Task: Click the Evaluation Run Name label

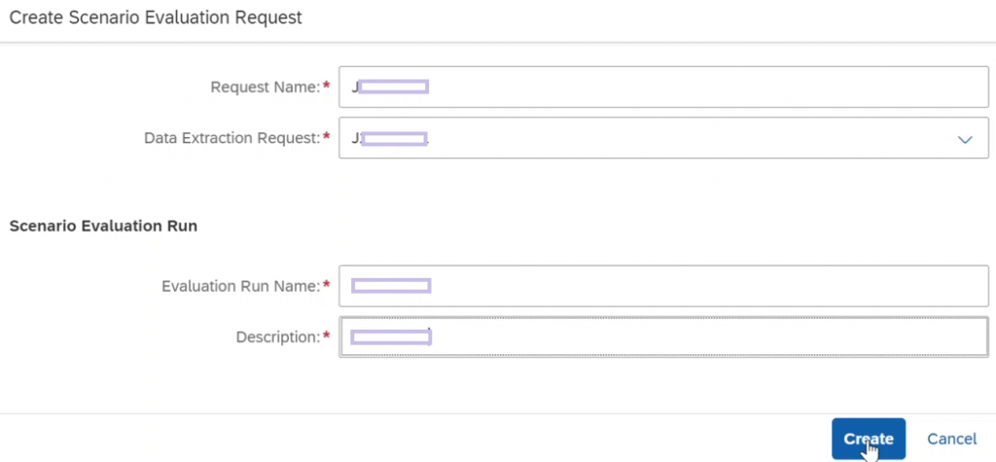Action: [x=241, y=286]
